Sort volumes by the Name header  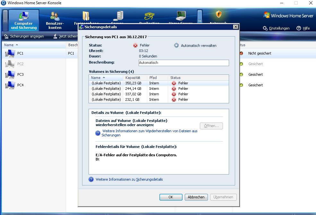pos(106,78)
